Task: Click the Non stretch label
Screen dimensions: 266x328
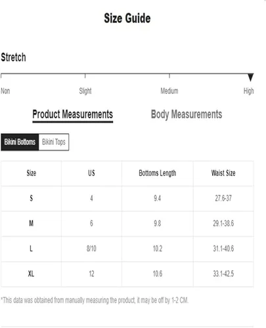Action: coord(5,91)
